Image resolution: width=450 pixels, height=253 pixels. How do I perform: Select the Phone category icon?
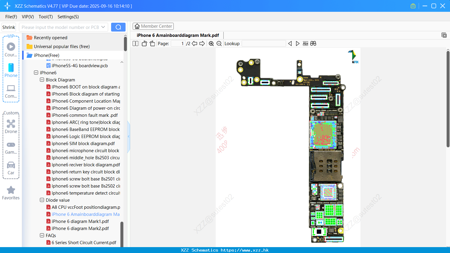point(11,70)
